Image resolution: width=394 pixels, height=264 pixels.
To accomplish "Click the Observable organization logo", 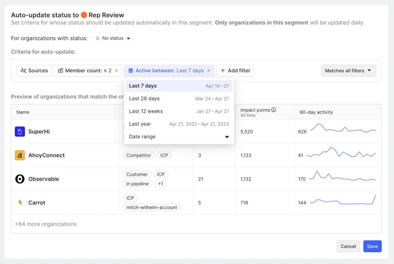I will [20, 179].
